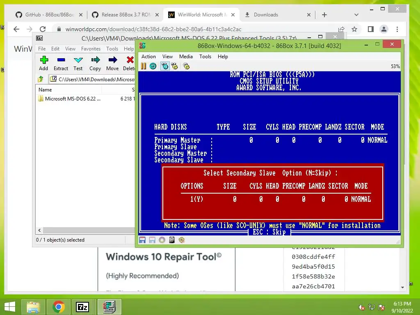Select the Microsoft MS-DOS 6.22 folder row
Screen dimensions: 420x315
pyautogui.click(x=86, y=98)
